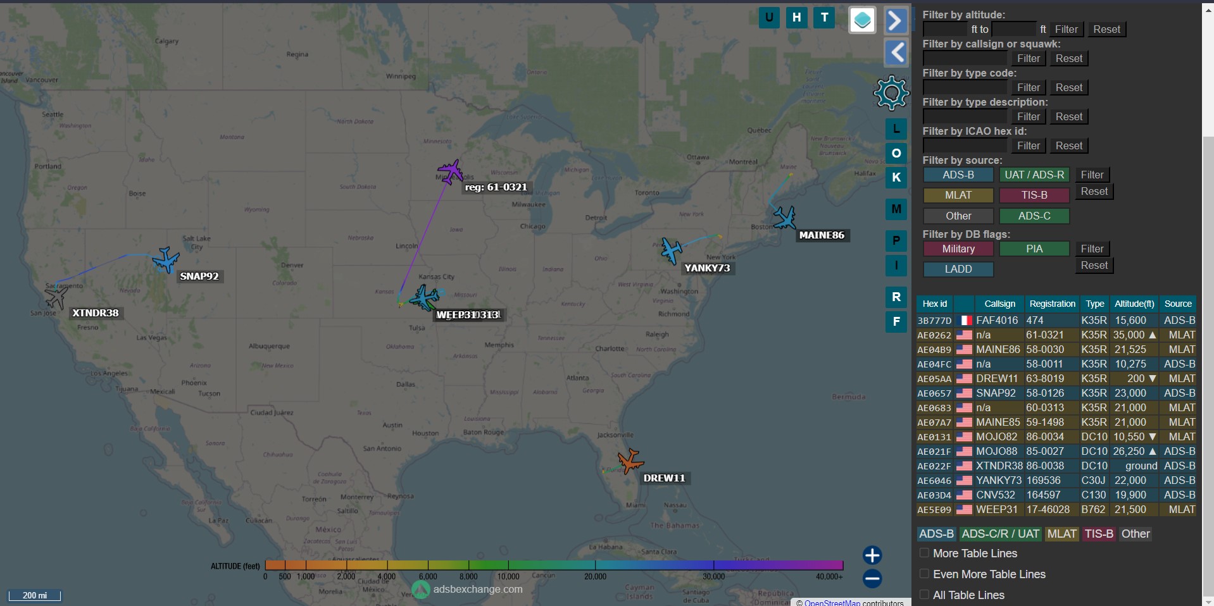Viewport: 1214px width, 606px height.
Task: Sort table by Hex id column
Action: (x=935, y=304)
